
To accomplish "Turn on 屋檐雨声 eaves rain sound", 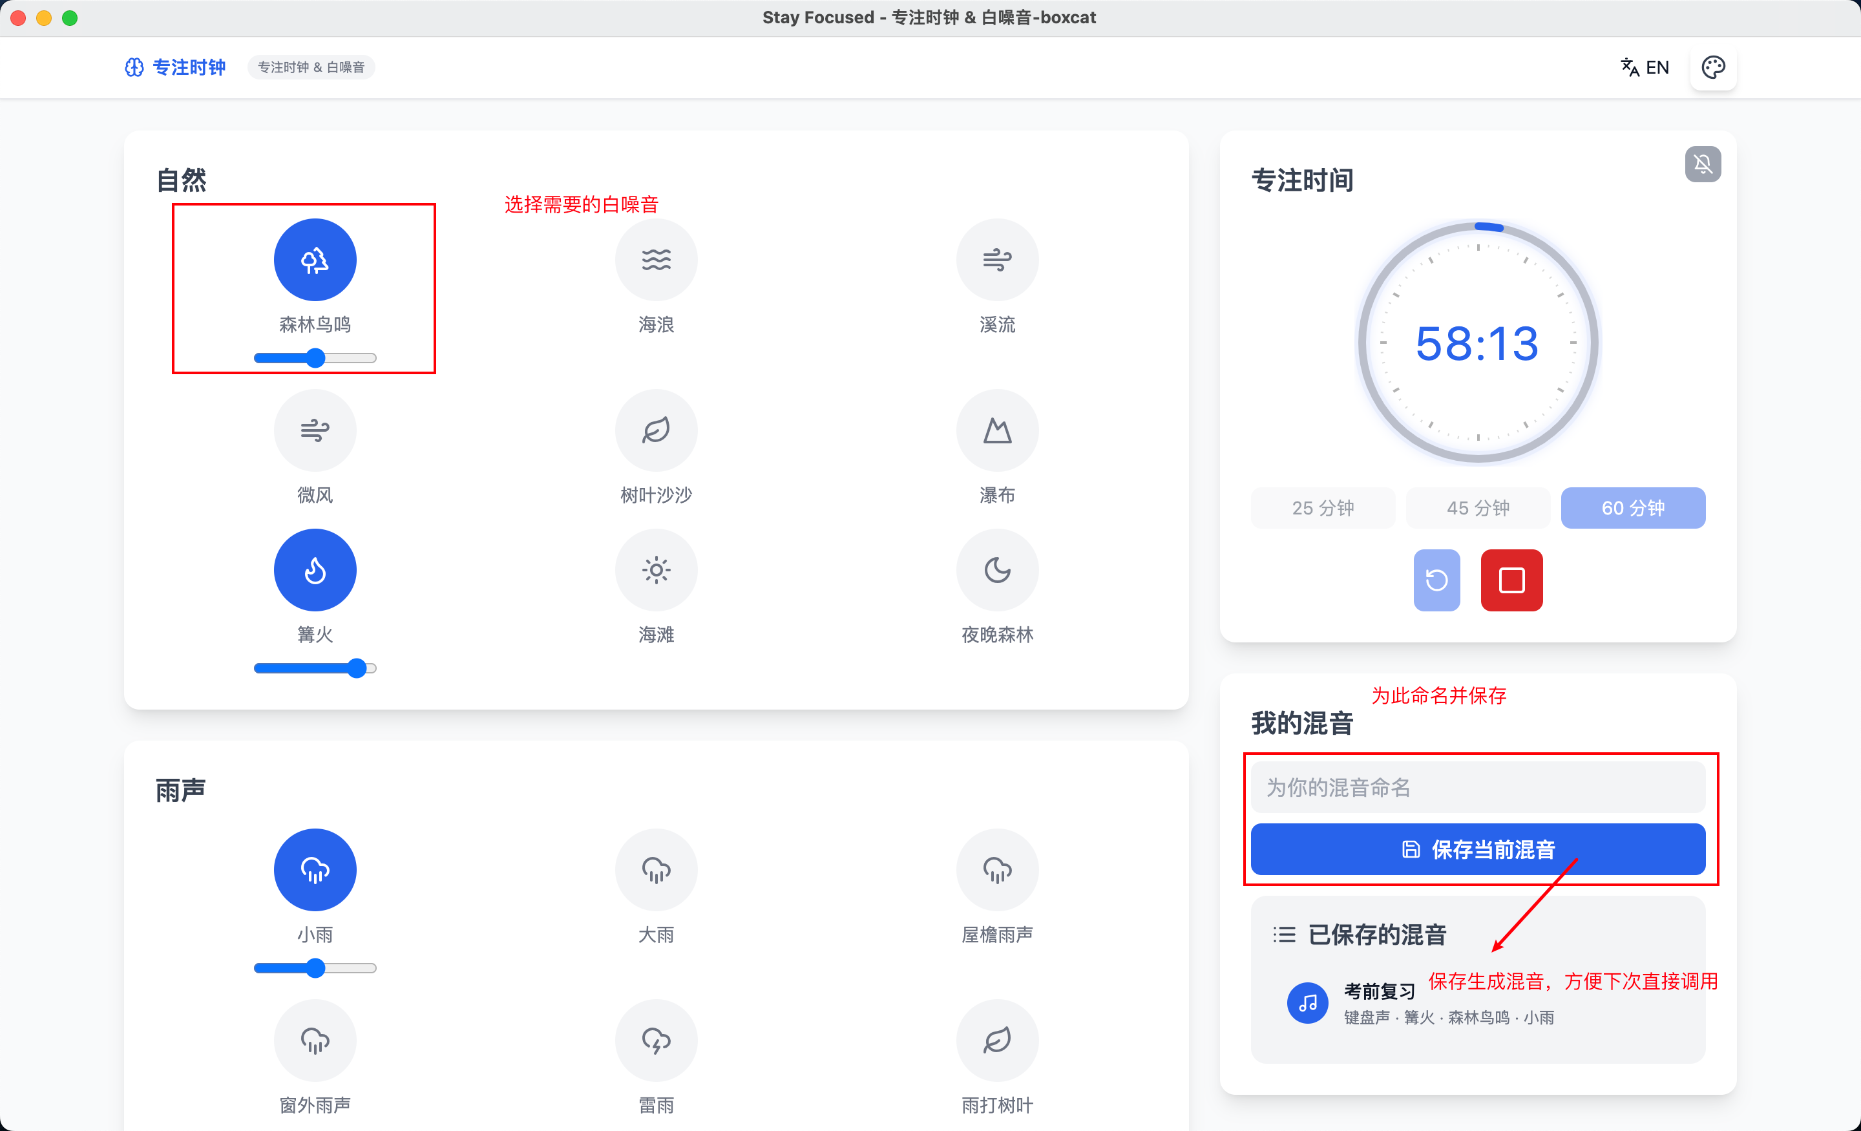I will pyautogui.click(x=998, y=871).
